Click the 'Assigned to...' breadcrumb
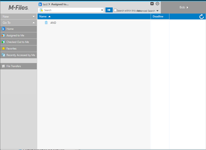 (60, 4)
